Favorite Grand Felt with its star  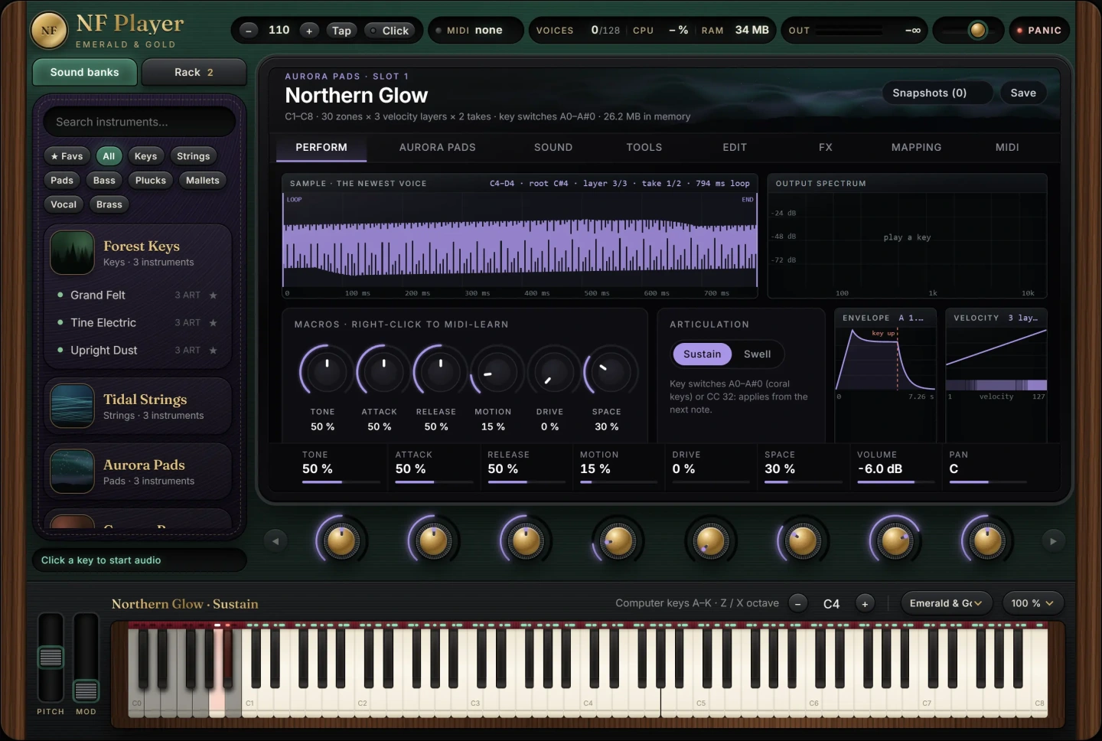click(214, 295)
